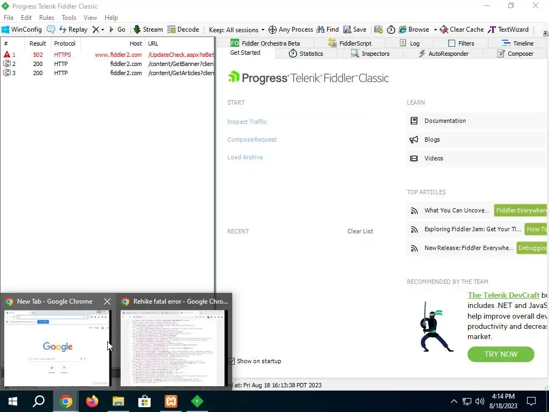Open the Help menu
This screenshot has height=412, width=549.
click(x=111, y=18)
